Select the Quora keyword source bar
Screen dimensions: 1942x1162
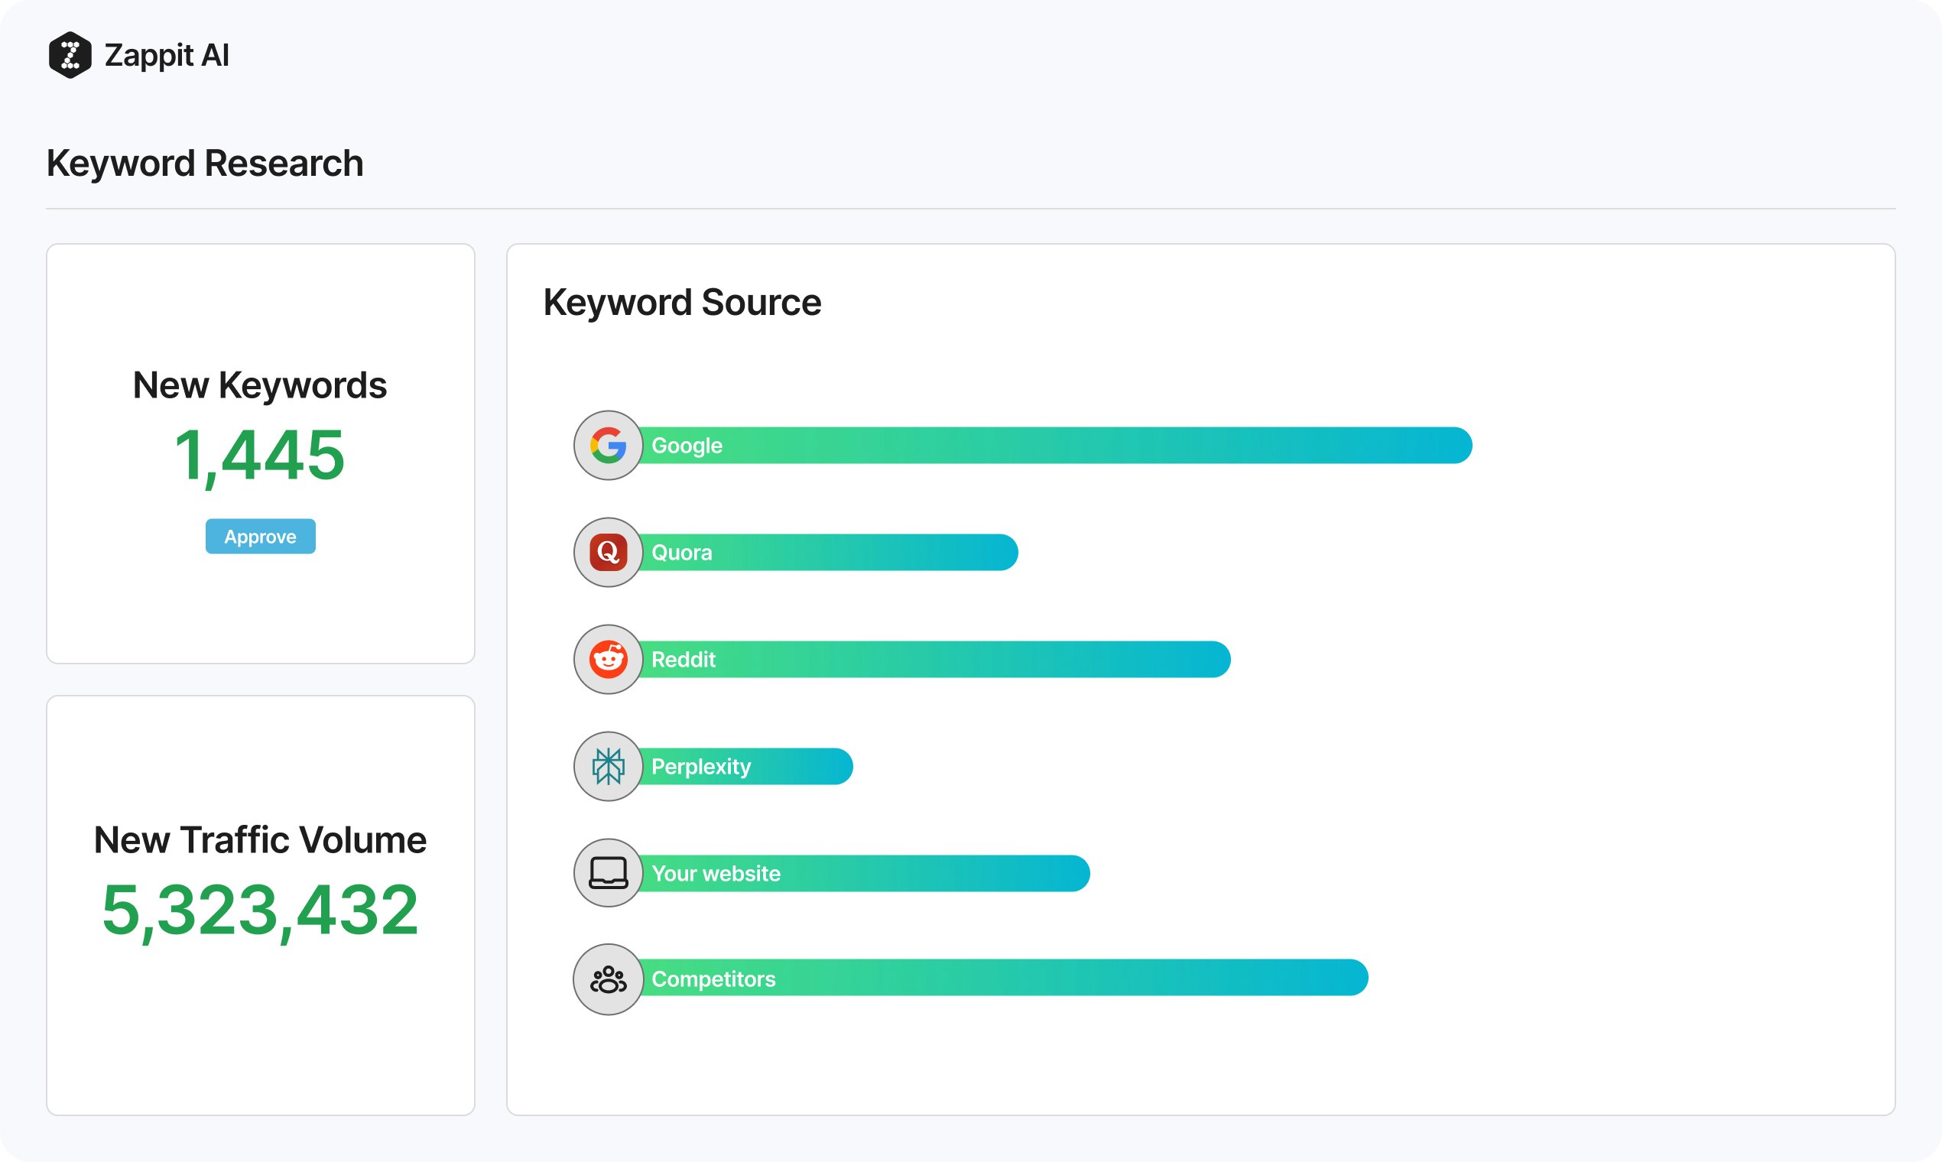(x=830, y=552)
